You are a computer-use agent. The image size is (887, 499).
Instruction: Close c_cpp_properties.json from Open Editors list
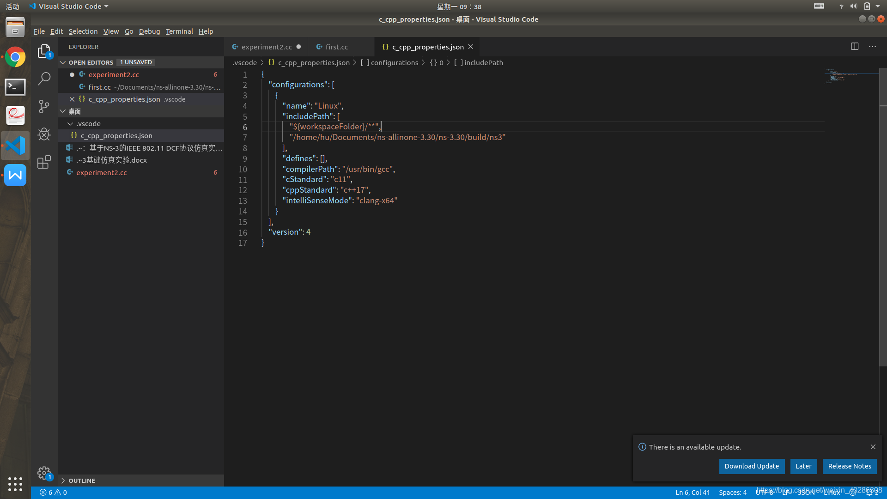coord(72,99)
